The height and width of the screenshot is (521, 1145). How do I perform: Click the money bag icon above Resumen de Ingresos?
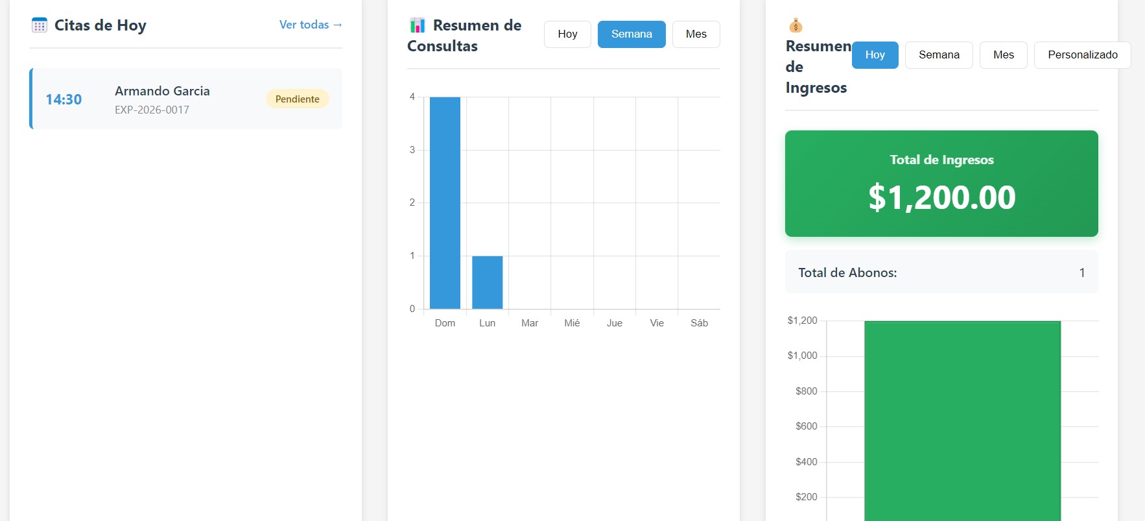pyautogui.click(x=796, y=25)
